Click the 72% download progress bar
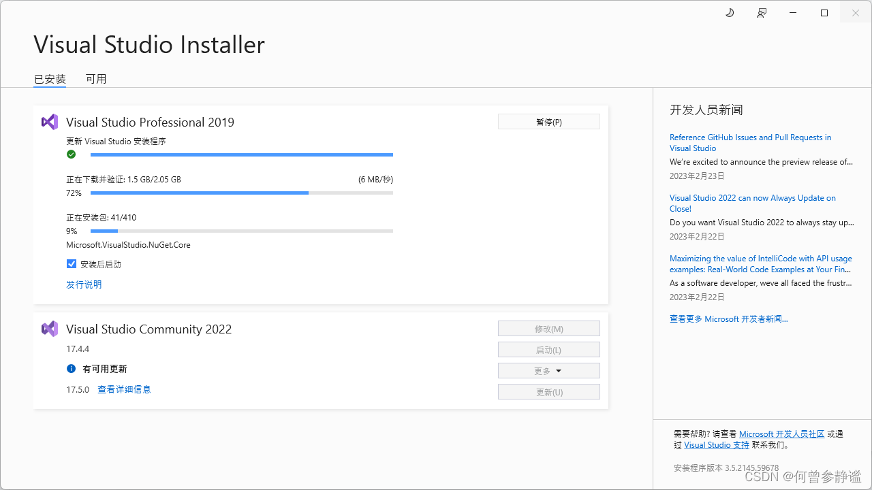Screen dimensions: 872x490 point(242,193)
